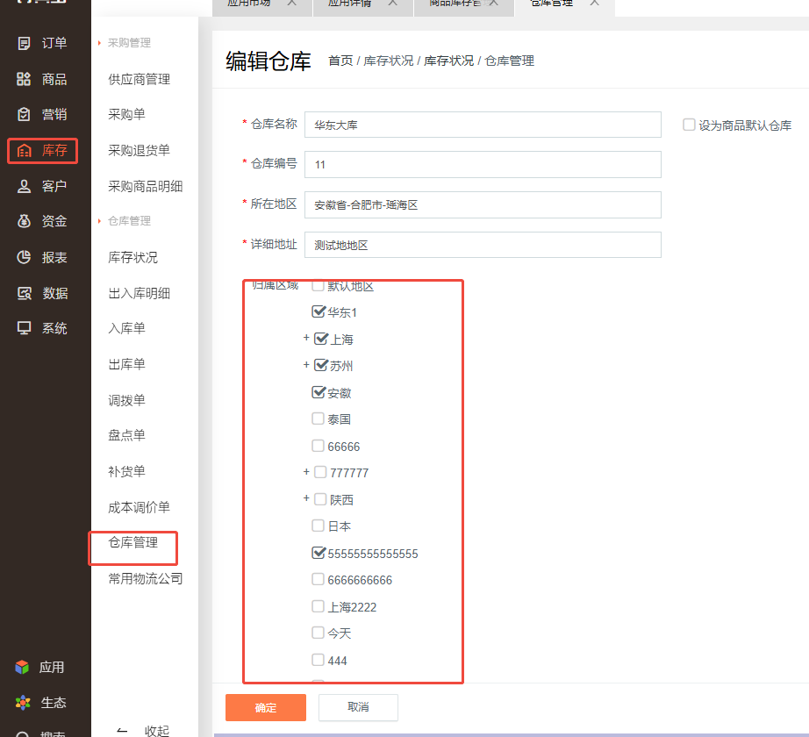The image size is (809, 737).
Task: Check the 66666 region checkbox
Action: pos(318,446)
